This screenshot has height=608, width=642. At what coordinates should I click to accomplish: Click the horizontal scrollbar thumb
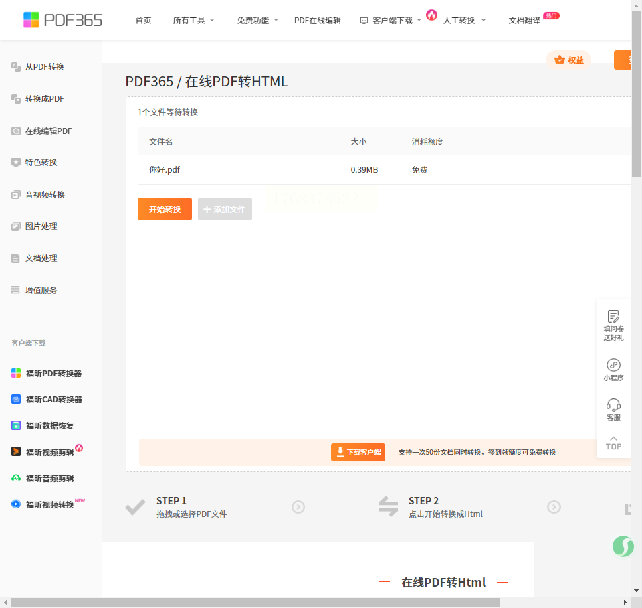(x=256, y=602)
